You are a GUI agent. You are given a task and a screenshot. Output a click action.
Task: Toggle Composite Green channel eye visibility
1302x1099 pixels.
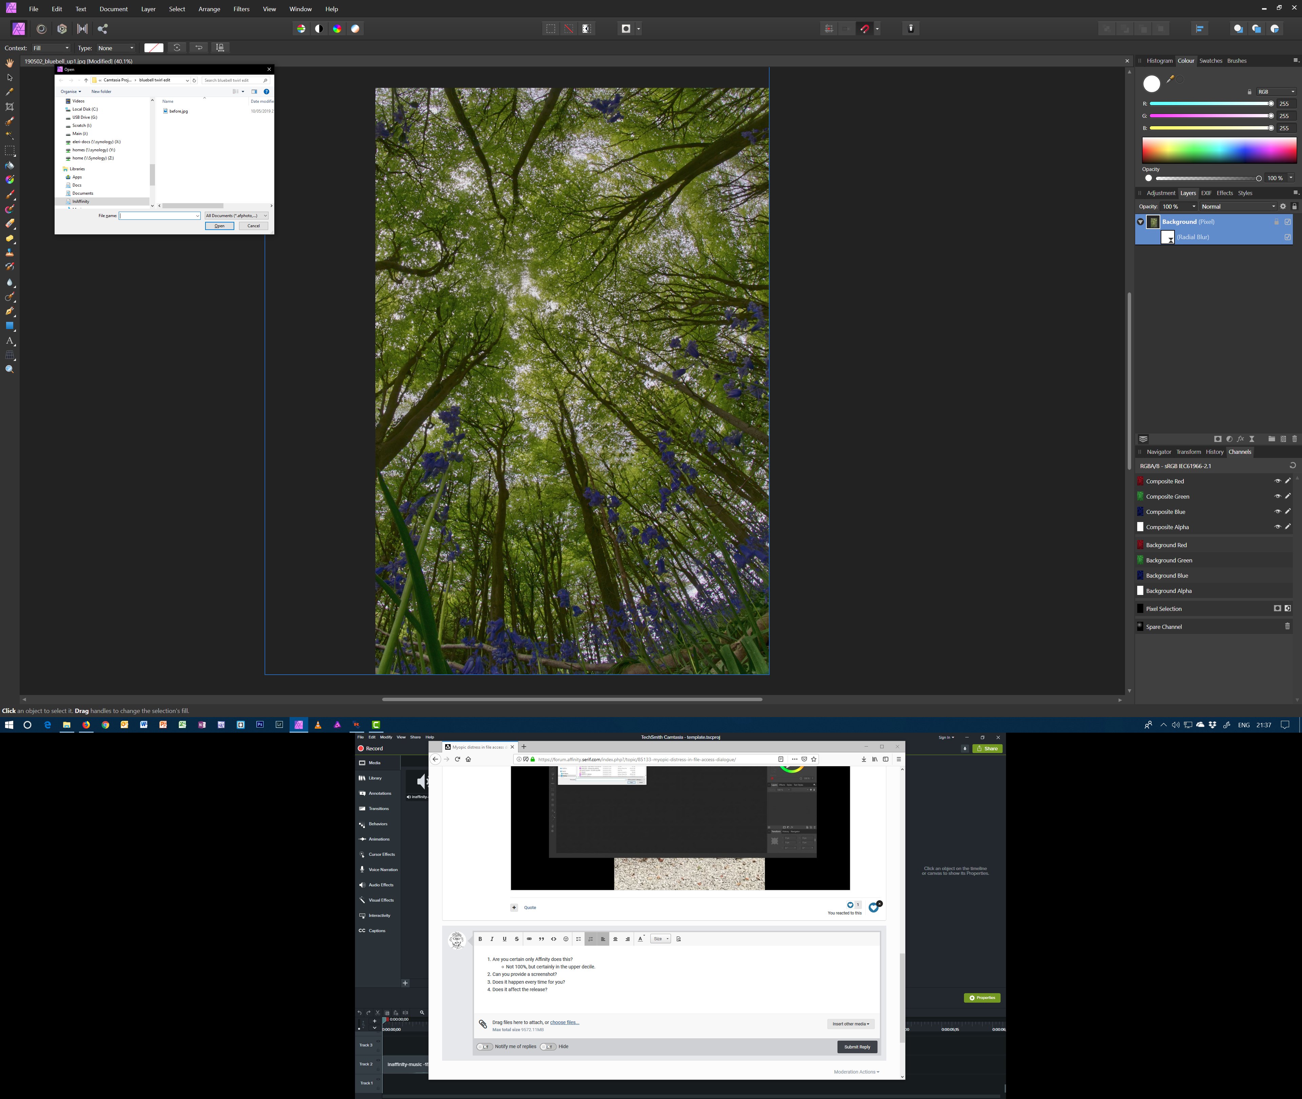1277,497
